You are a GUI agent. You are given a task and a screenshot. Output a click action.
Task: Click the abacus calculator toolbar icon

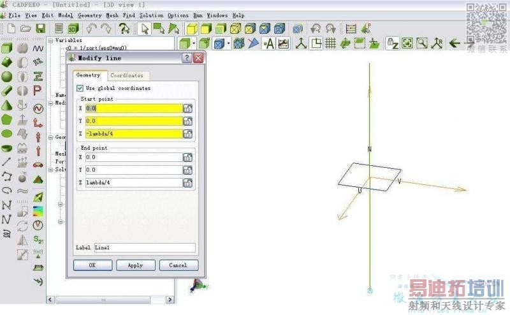[351, 29]
